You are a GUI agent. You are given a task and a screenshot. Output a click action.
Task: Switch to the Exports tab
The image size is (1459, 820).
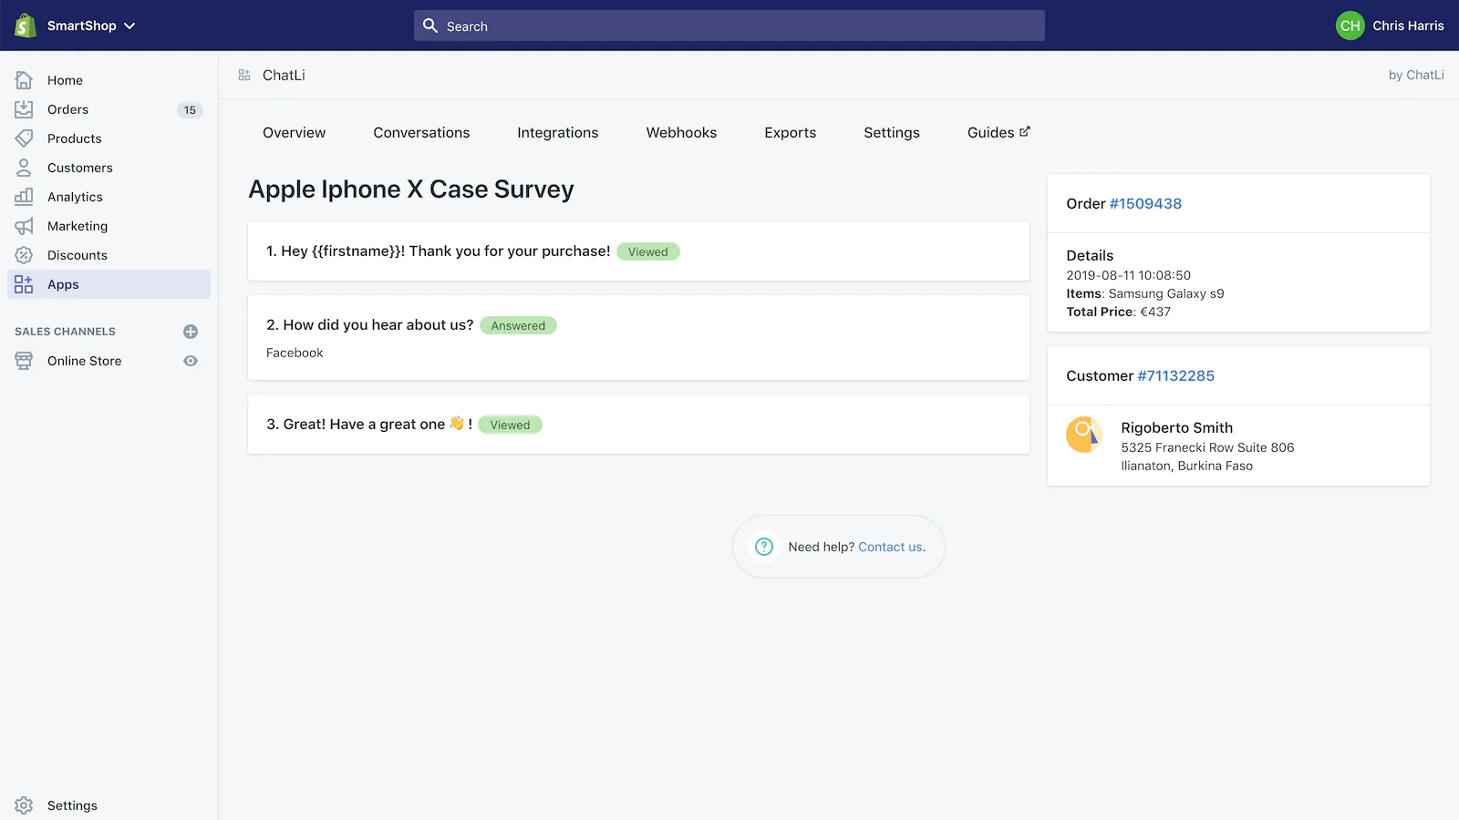pos(791,132)
